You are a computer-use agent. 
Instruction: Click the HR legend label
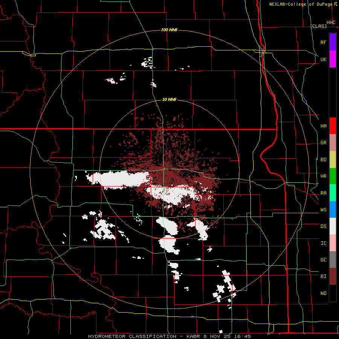pyautogui.click(x=323, y=176)
